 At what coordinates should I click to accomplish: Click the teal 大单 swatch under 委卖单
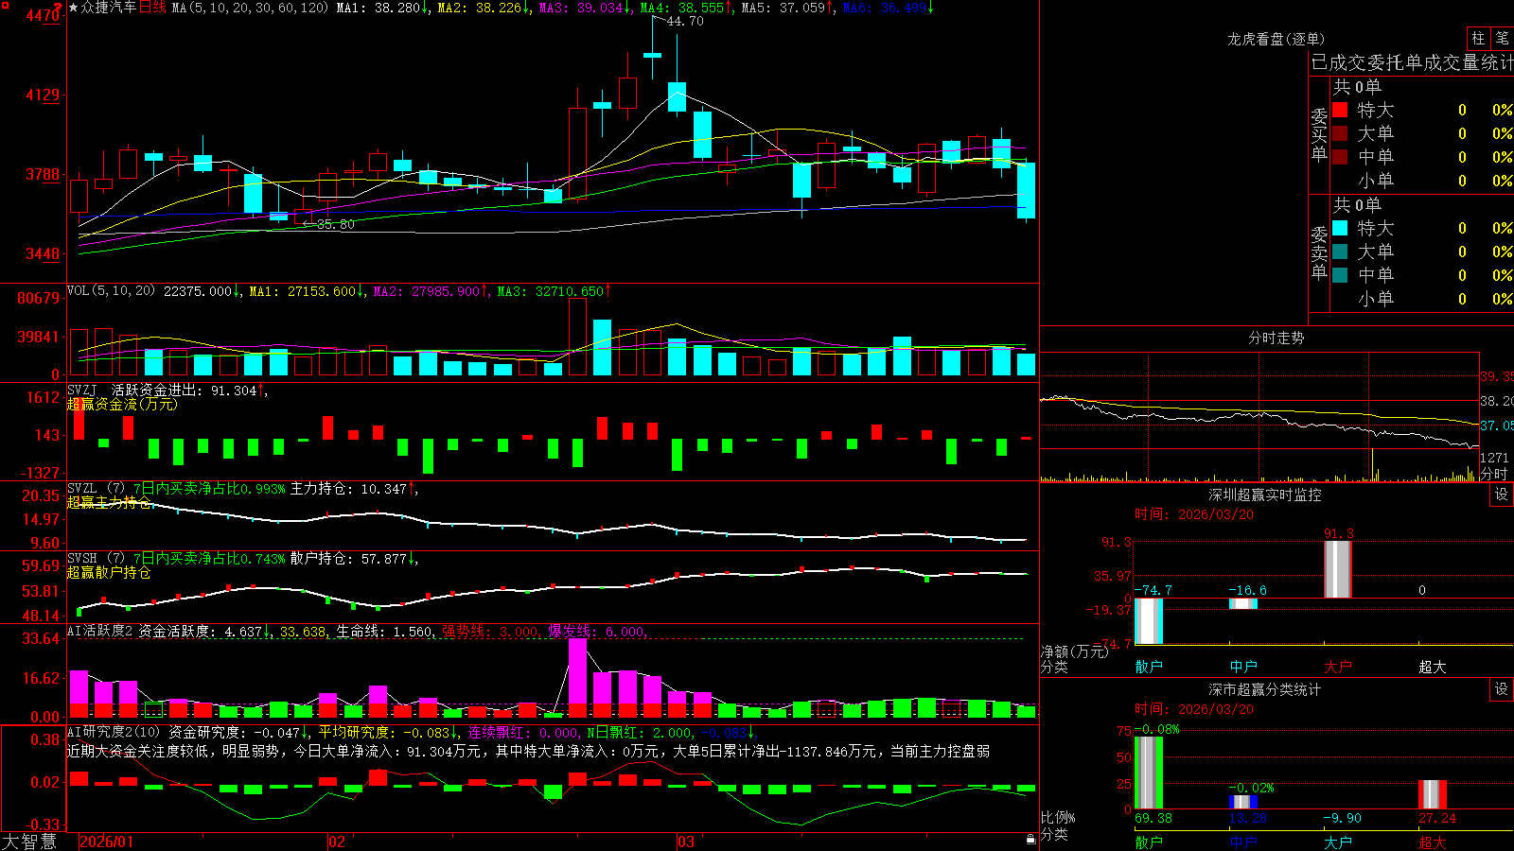click(x=1340, y=252)
